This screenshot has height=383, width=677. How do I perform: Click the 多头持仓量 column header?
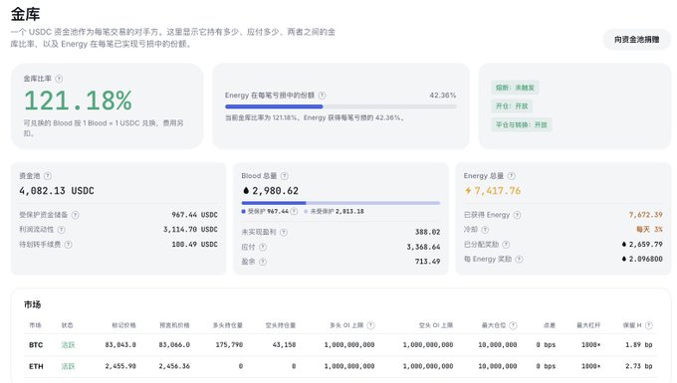pos(228,325)
